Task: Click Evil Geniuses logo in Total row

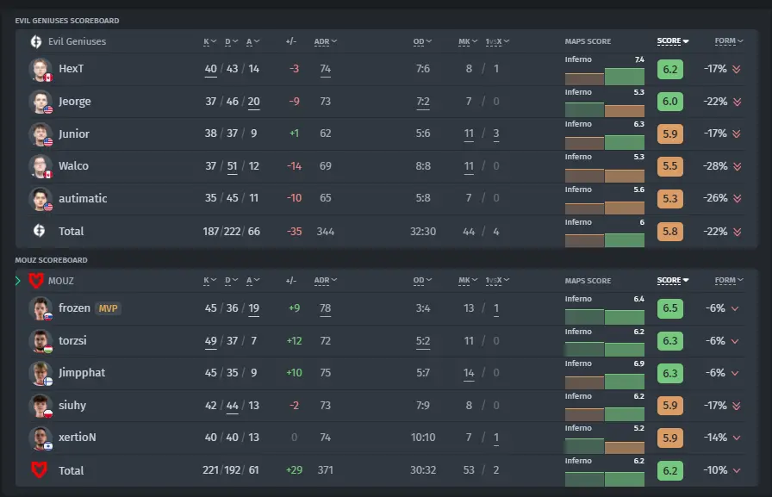Action: click(x=39, y=230)
